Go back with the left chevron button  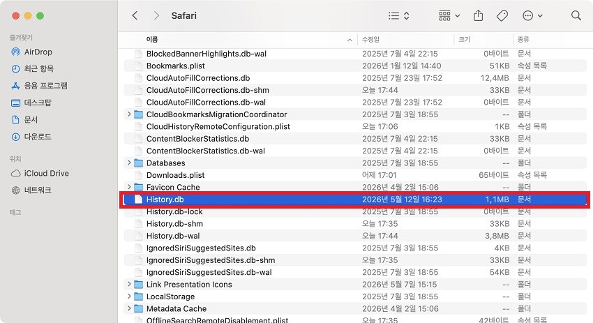(x=135, y=15)
